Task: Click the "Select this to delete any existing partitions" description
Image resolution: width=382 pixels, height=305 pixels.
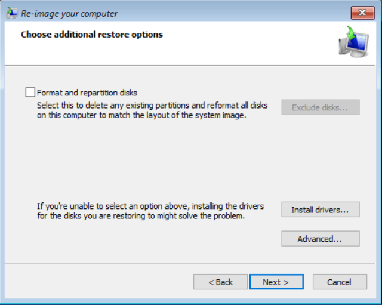Action: (x=152, y=106)
